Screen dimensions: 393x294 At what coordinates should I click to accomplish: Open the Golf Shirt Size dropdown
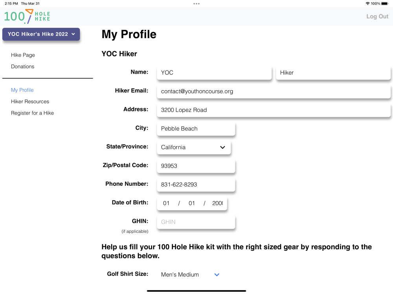click(x=190, y=275)
